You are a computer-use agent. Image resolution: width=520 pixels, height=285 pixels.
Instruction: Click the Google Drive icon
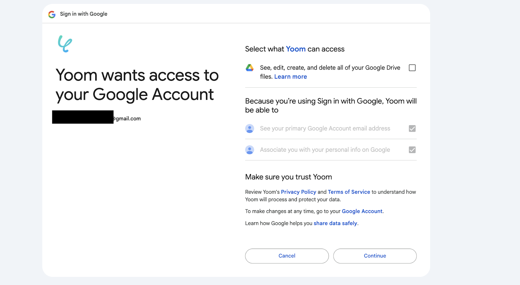pyautogui.click(x=250, y=68)
